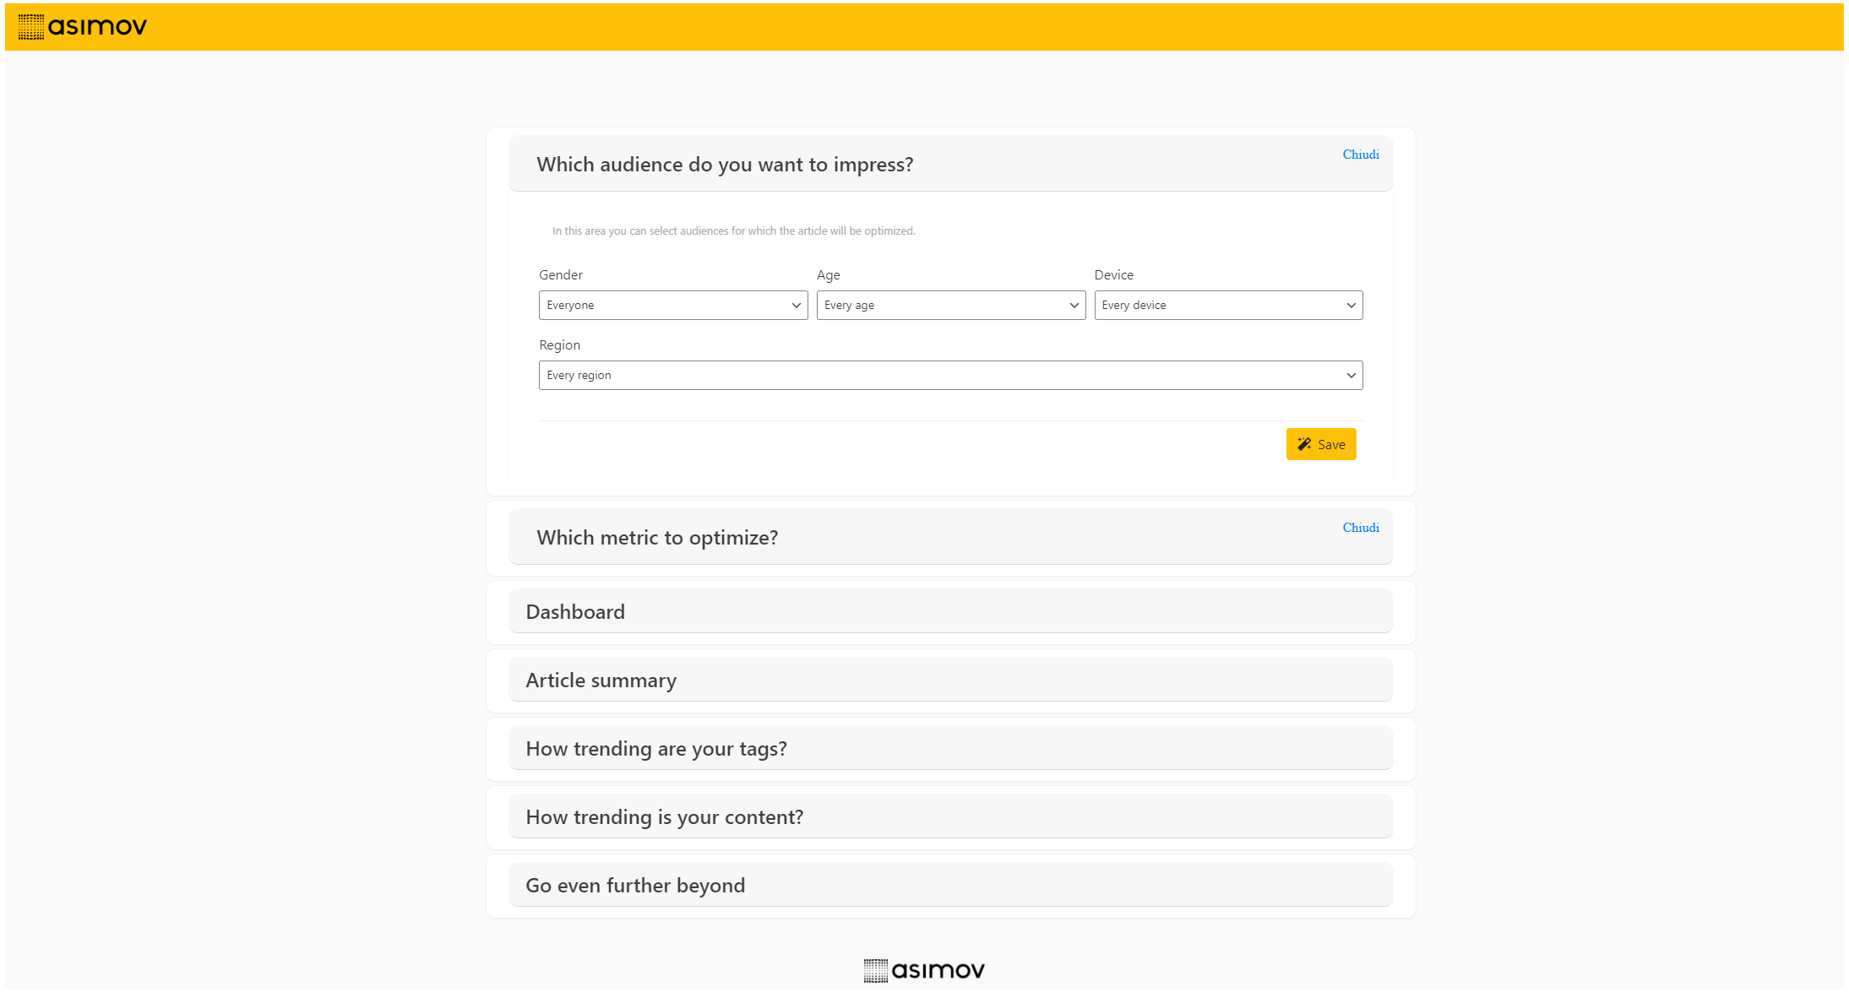Open the Age dropdown

(950, 306)
